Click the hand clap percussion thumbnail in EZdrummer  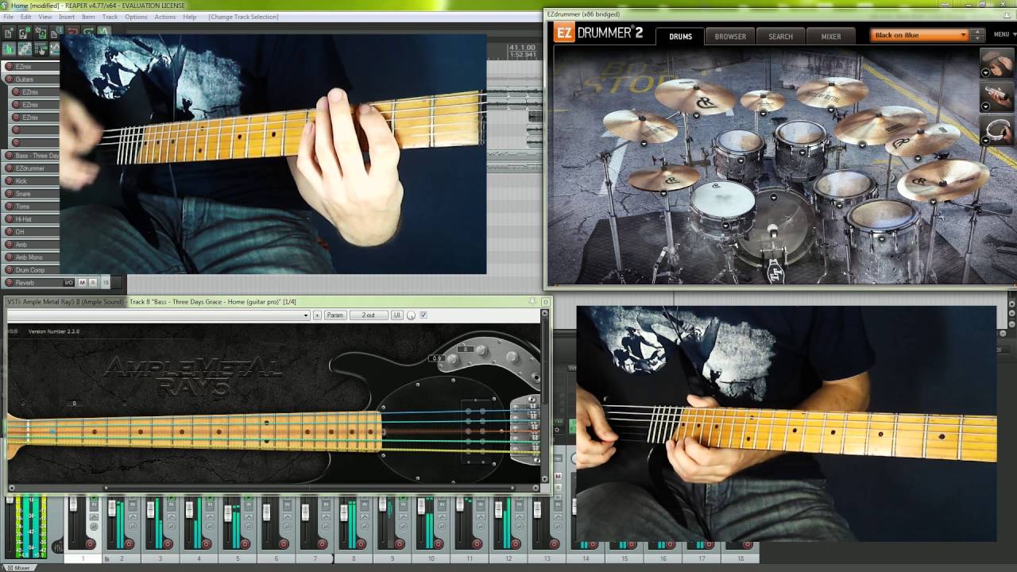(997, 63)
